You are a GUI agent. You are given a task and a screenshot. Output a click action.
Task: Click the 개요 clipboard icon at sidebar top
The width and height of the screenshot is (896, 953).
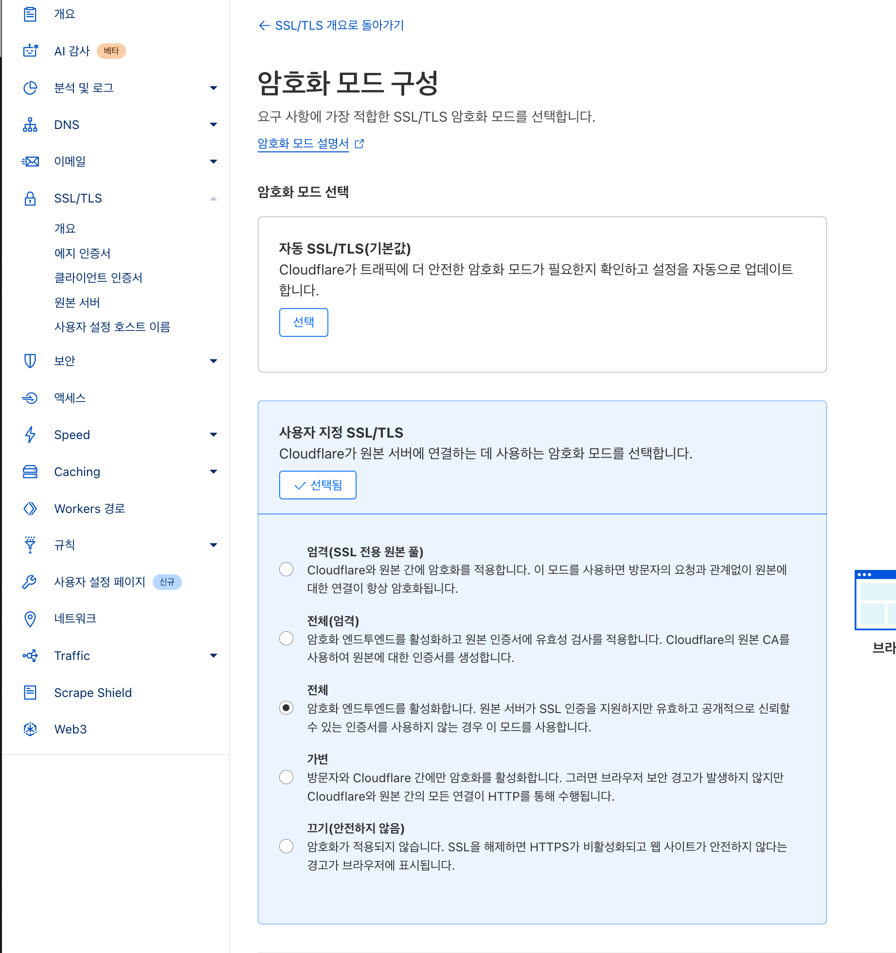pyautogui.click(x=30, y=14)
